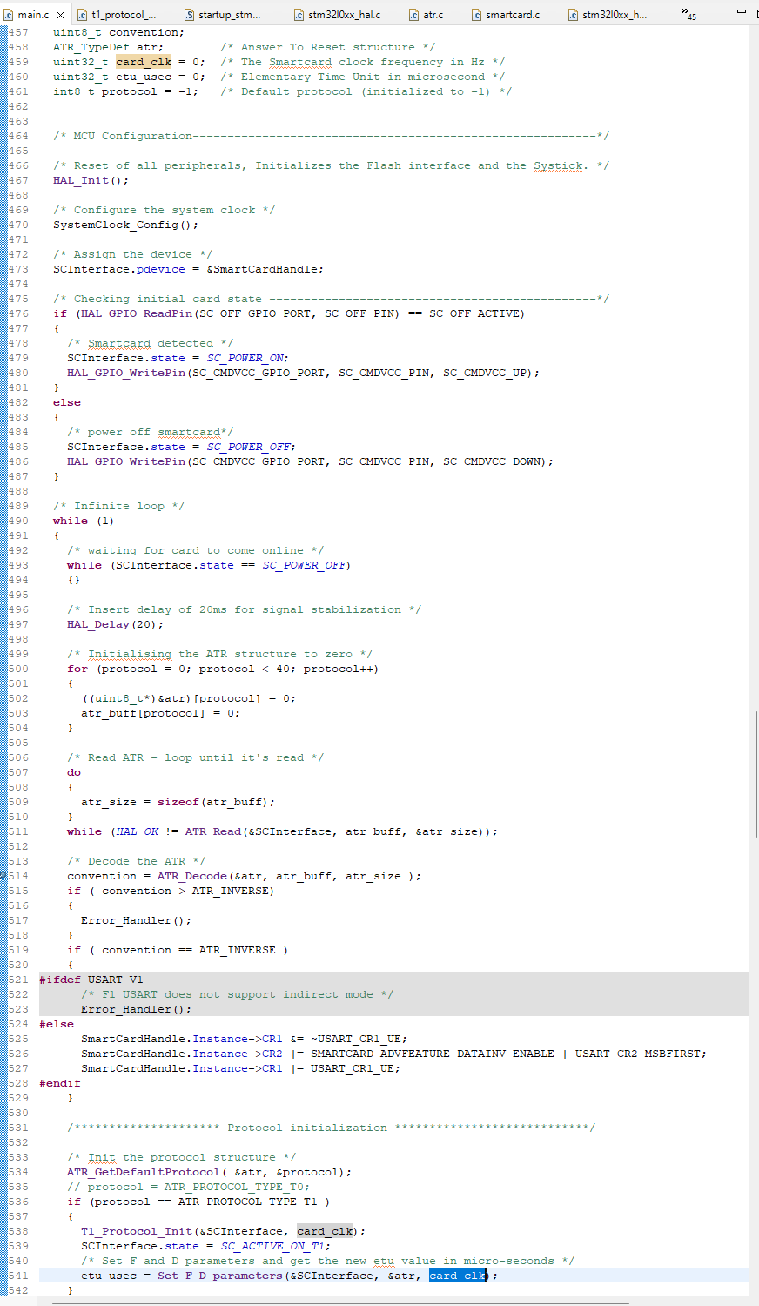Click the assembly icon on startup_stm tab
The height and width of the screenshot is (1306, 759).
pos(188,14)
